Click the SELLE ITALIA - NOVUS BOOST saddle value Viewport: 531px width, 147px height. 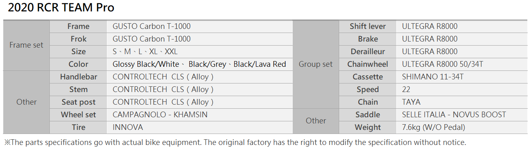pos(454,115)
